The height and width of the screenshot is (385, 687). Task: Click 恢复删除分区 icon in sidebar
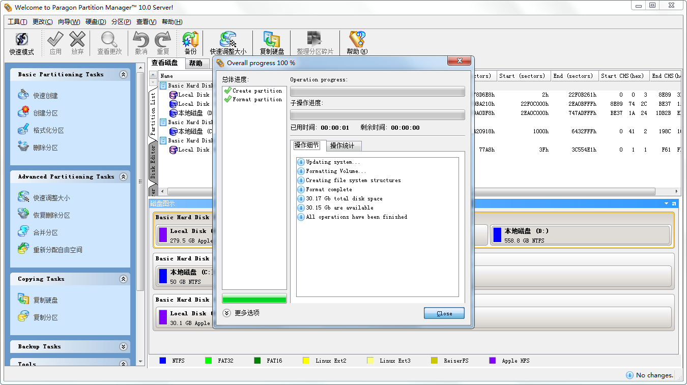click(23, 215)
